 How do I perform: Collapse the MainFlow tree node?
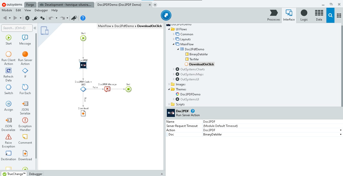174,44
